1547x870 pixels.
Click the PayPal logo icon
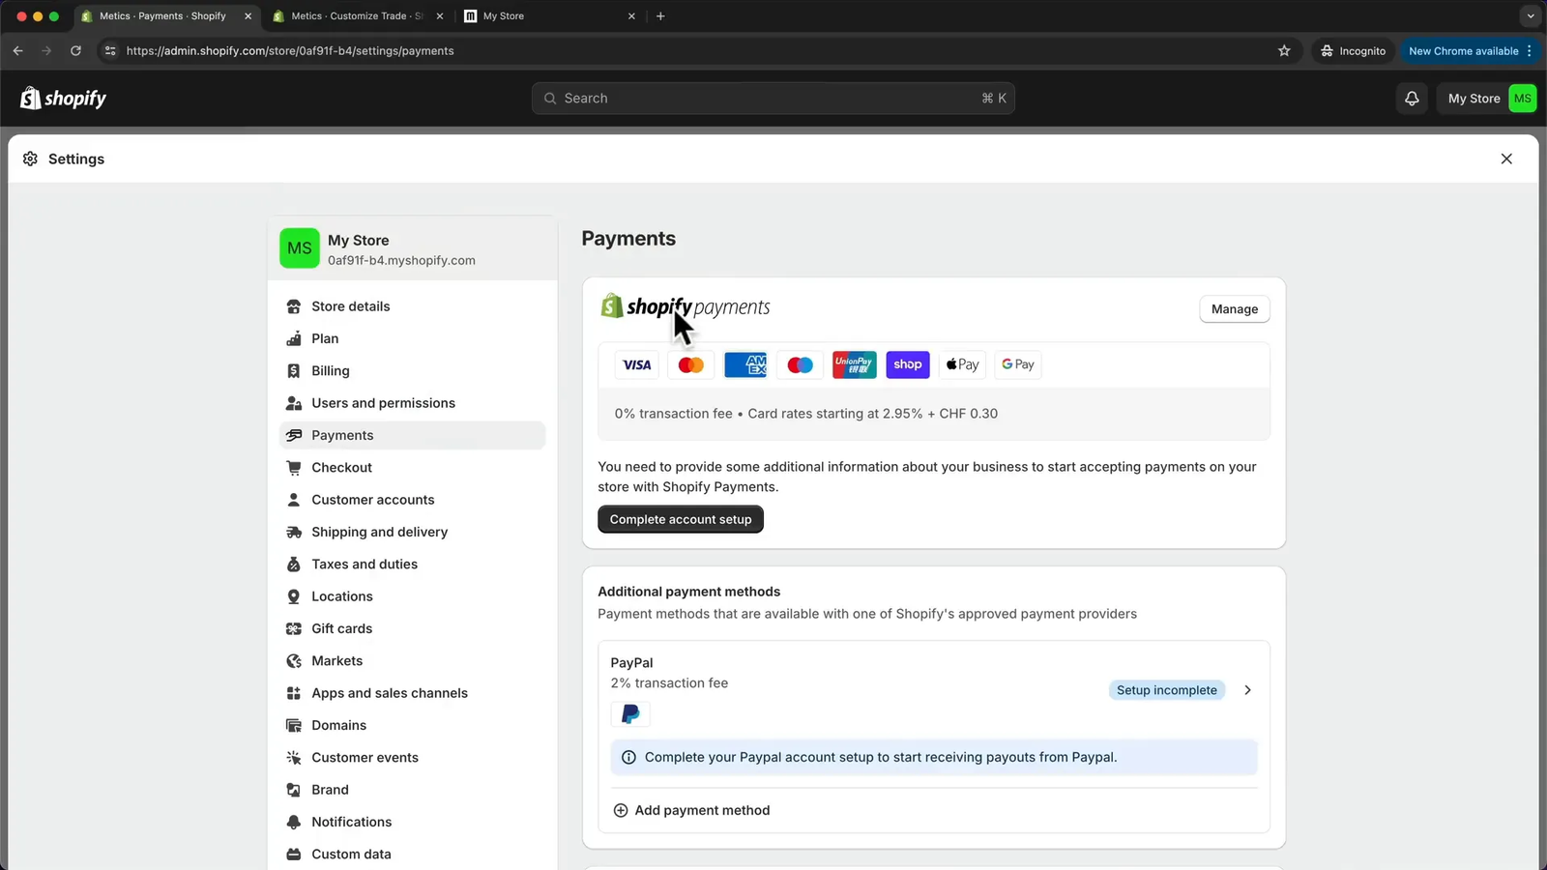tap(630, 714)
